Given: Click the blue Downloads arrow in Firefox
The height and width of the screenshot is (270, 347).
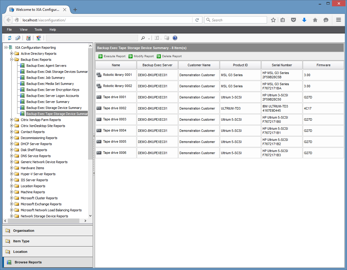Looking at the screenshot, I should point(304,20).
